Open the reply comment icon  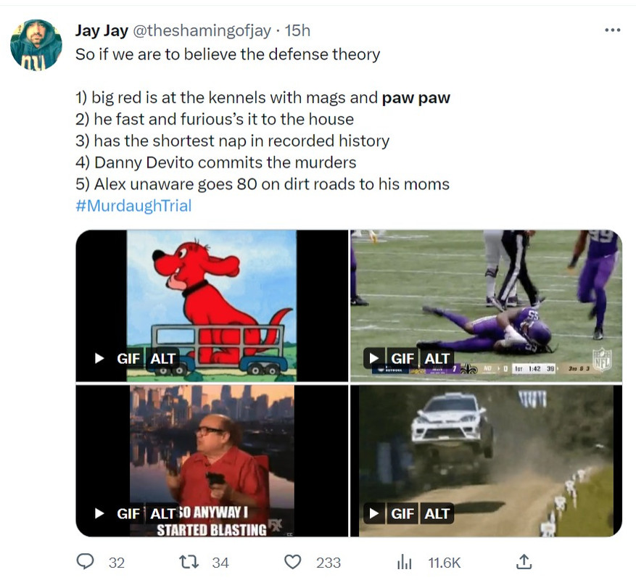point(85,562)
